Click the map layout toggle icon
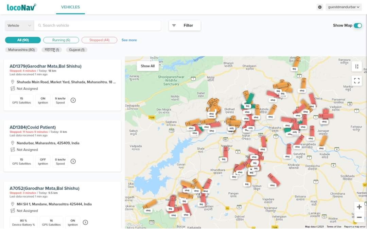Screen dimensions: 367x229 coord(356,66)
